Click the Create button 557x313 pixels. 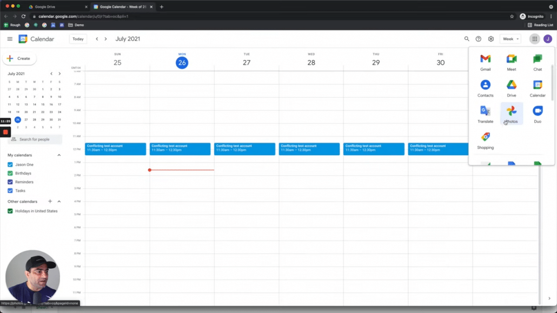pos(19,58)
